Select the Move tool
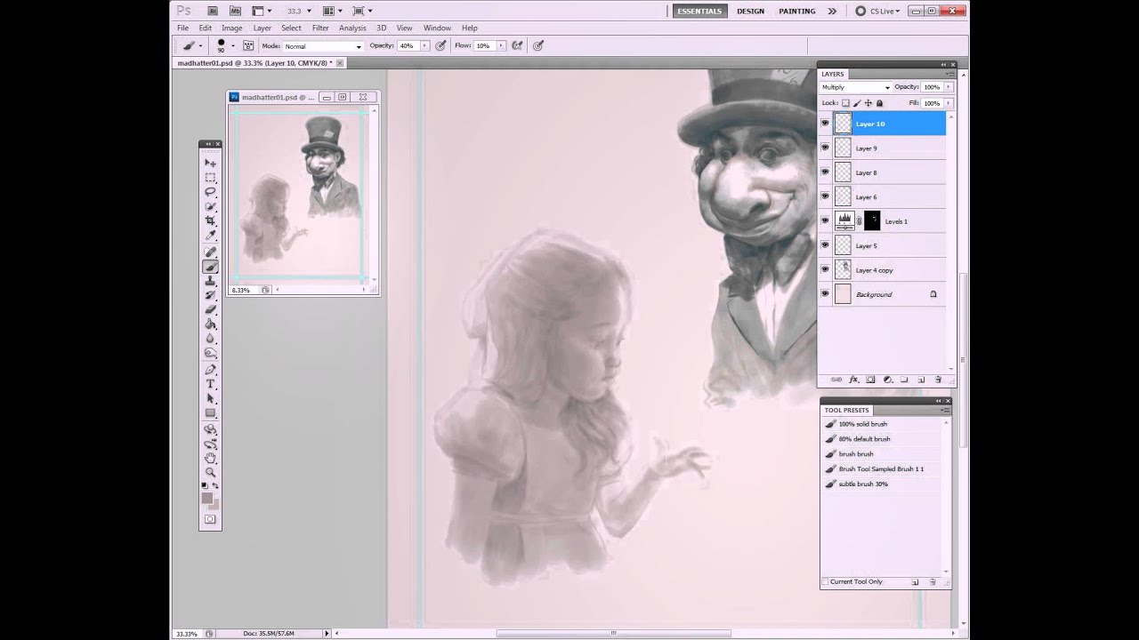Screen dimensions: 1139x640 [210, 163]
